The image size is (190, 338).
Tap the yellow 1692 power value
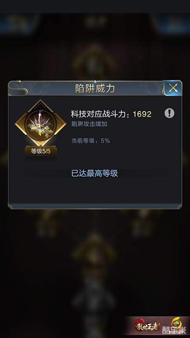pos(142,114)
